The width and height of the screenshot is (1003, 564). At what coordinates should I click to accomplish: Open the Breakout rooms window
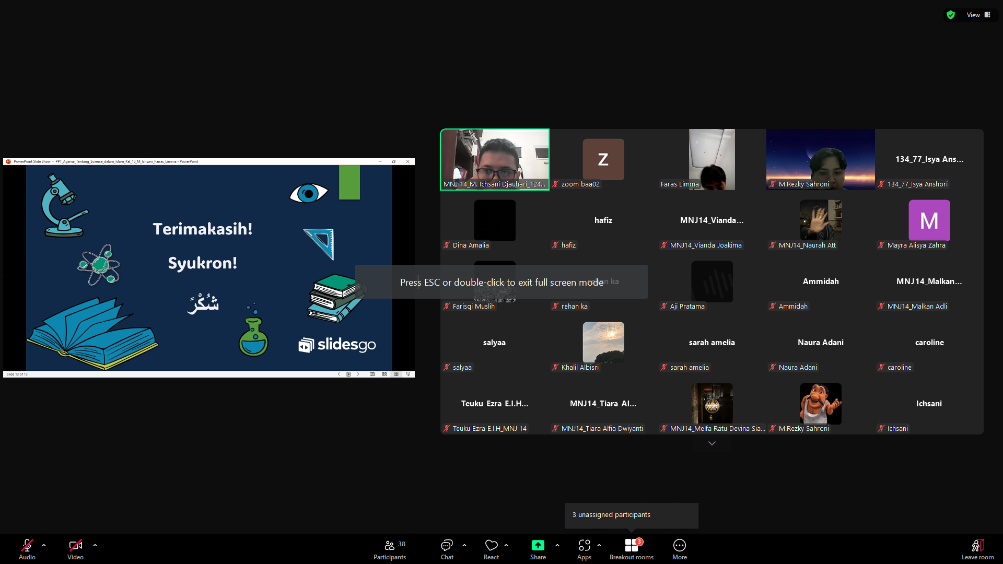[632, 549]
